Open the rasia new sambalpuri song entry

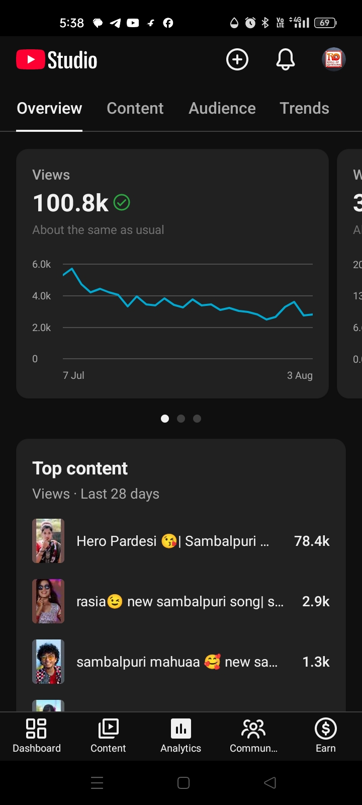[181, 601]
